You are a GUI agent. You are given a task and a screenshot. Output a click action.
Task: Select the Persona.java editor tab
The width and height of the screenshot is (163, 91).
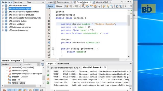(x=82, y=2)
